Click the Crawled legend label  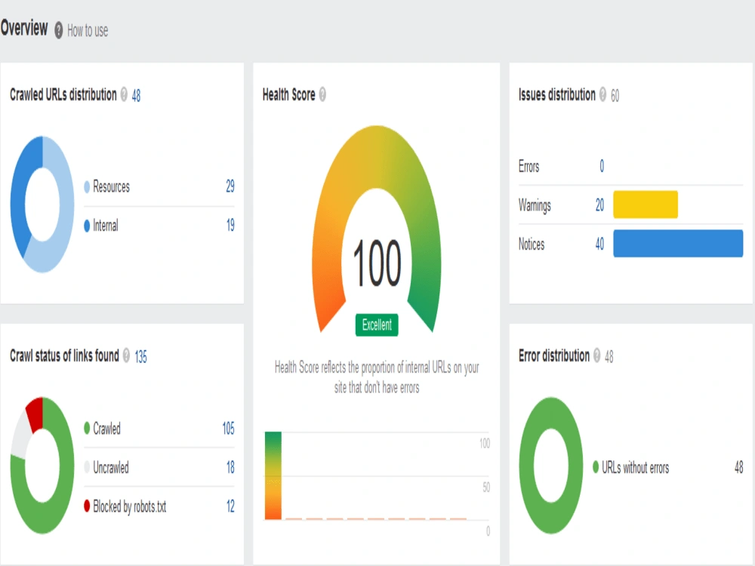[106, 429]
